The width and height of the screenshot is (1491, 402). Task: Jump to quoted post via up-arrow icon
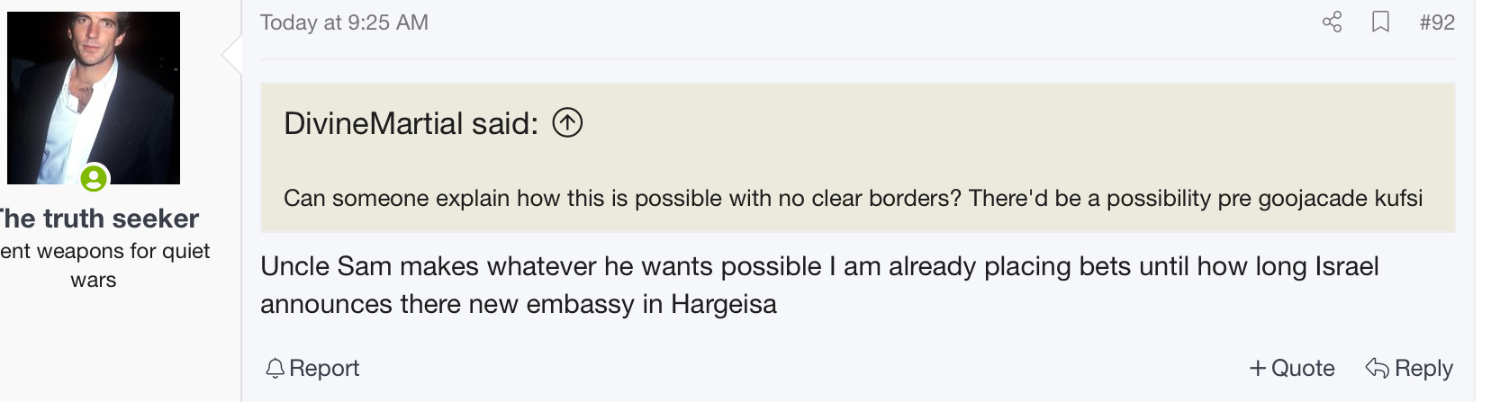point(567,122)
